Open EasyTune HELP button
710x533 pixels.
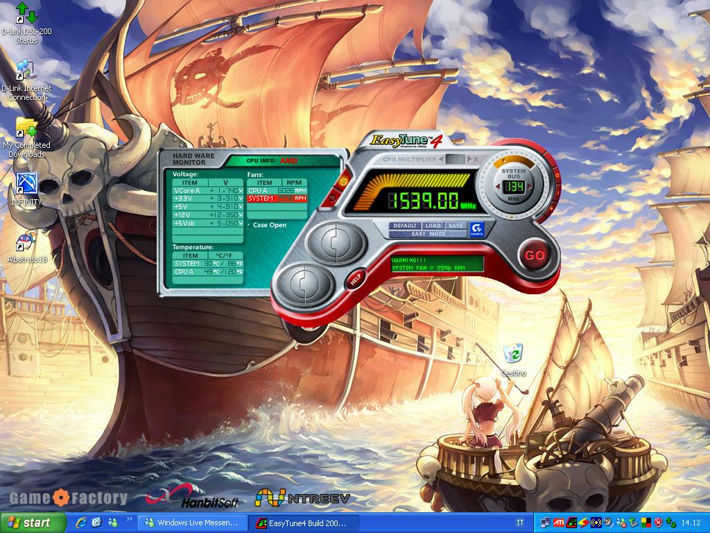coord(356,278)
